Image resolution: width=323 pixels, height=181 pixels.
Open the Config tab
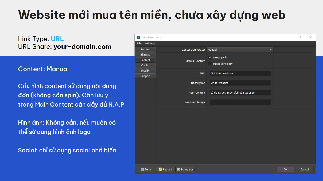click(x=145, y=65)
